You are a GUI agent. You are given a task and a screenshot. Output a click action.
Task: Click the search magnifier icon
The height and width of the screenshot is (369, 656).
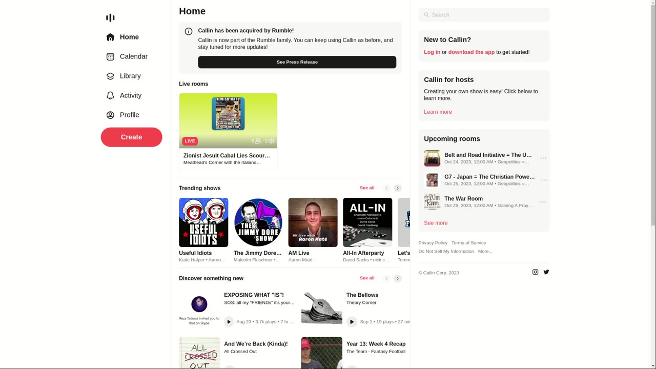pos(426,15)
